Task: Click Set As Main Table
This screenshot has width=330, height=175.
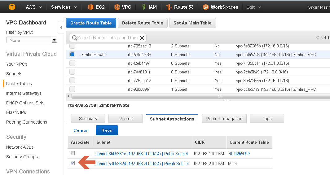Action: (192, 23)
